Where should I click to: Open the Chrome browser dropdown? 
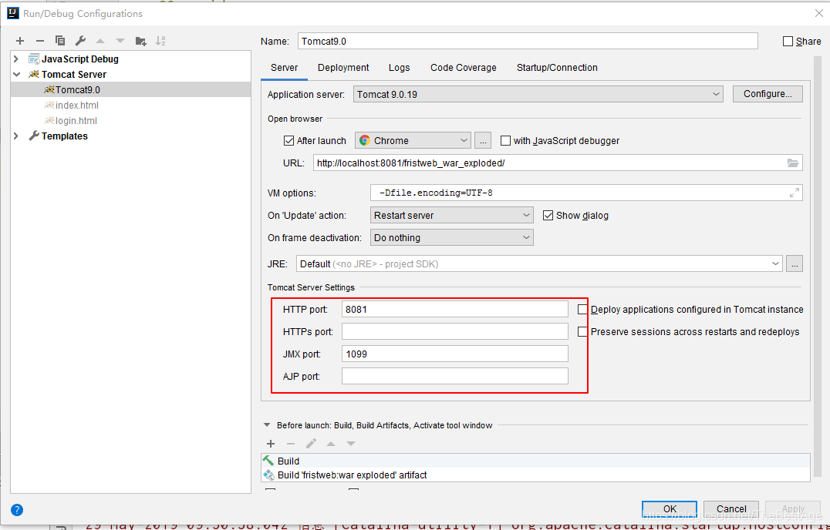point(413,140)
